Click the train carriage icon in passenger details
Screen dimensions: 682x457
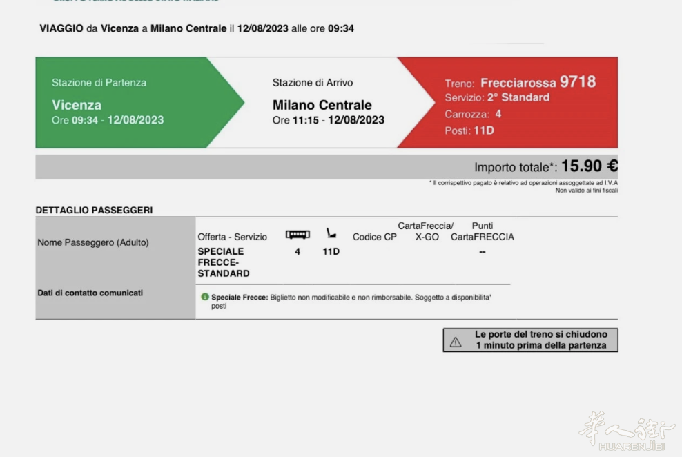tap(298, 235)
